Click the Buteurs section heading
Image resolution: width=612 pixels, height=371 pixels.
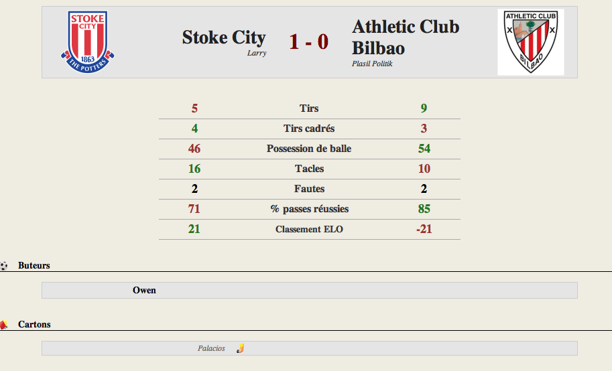[34, 266]
